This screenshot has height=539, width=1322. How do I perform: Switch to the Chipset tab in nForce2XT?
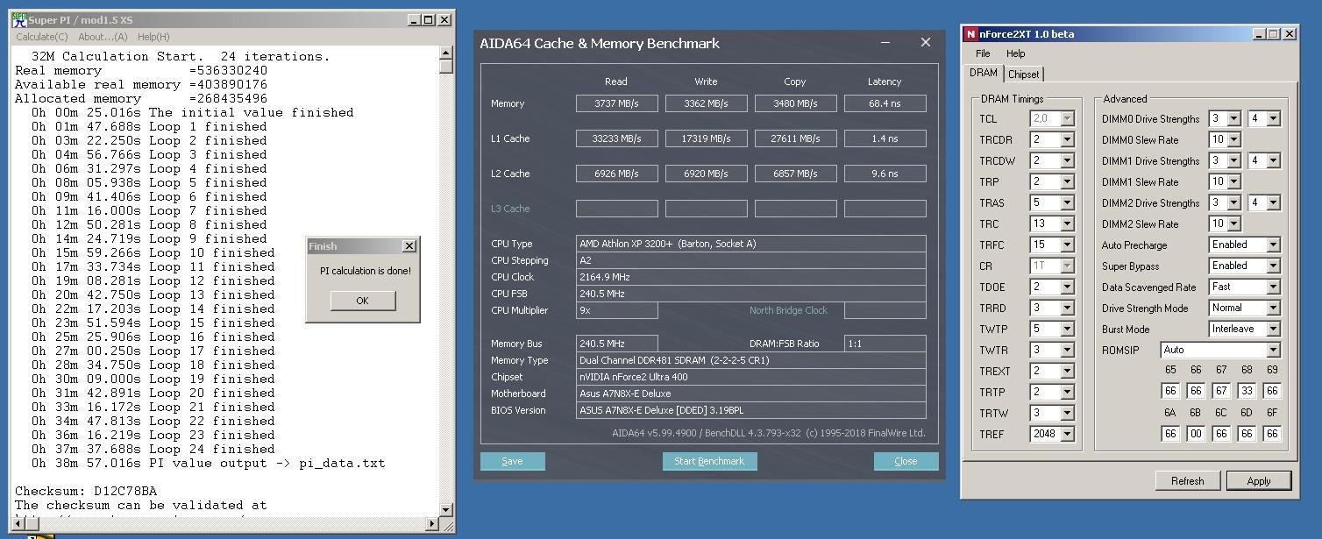tap(1023, 74)
